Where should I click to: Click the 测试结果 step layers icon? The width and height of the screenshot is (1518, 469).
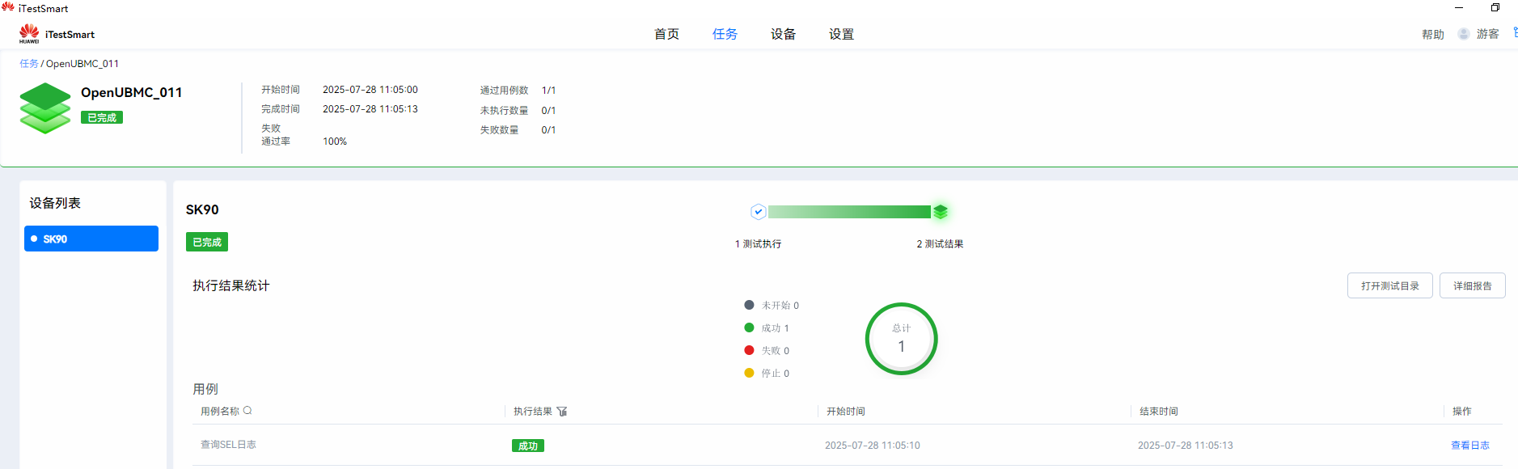tap(940, 212)
